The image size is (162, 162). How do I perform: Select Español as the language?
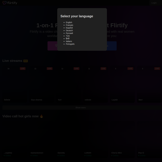pyautogui.click(x=69, y=28)
